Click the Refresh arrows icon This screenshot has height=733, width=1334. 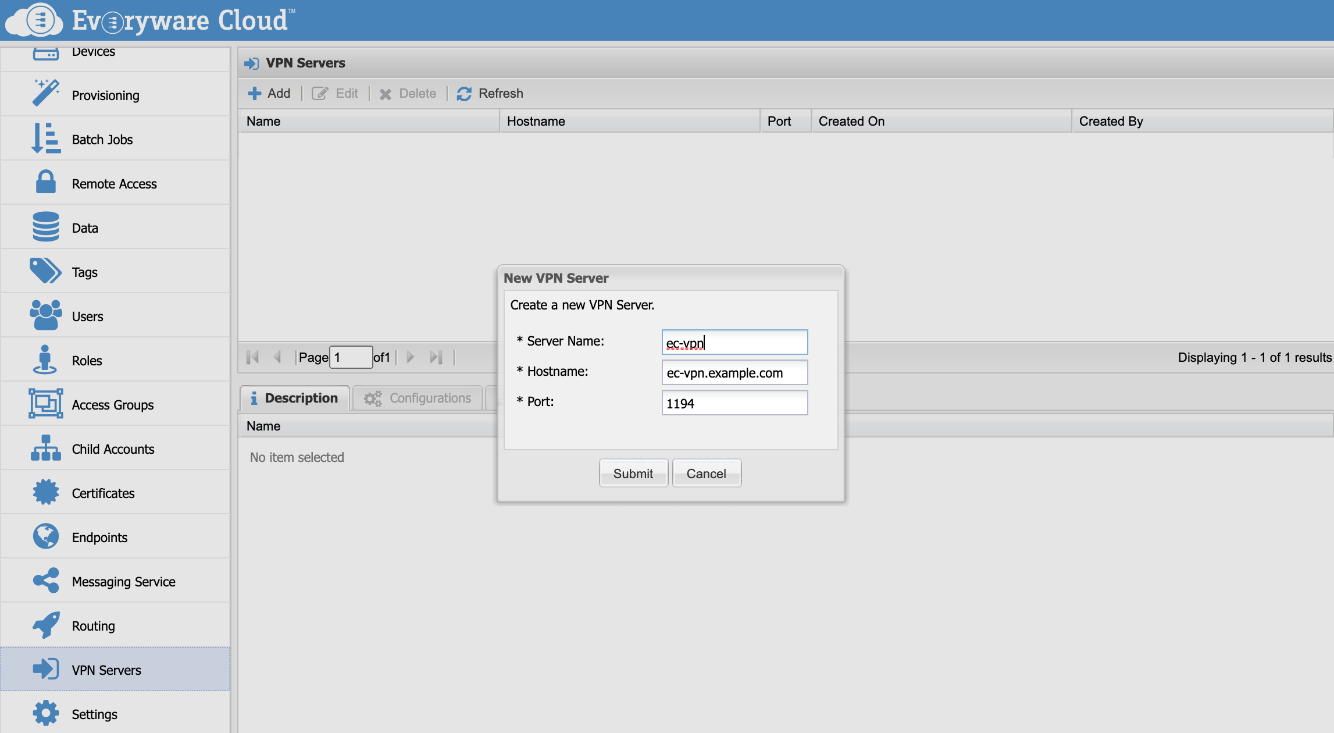(x=464, y=94)
